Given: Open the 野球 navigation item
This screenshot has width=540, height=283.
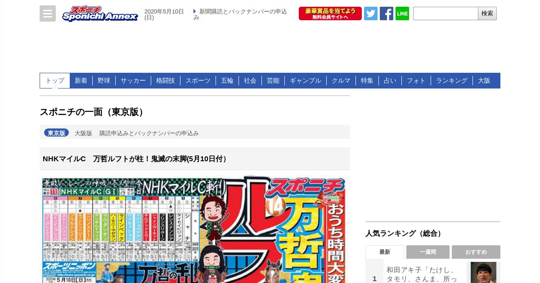Looking at the screenshot, I should (104, 80).
